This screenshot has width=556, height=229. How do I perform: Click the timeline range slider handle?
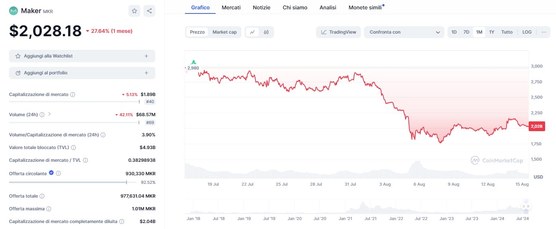click(x=526, y=206)
